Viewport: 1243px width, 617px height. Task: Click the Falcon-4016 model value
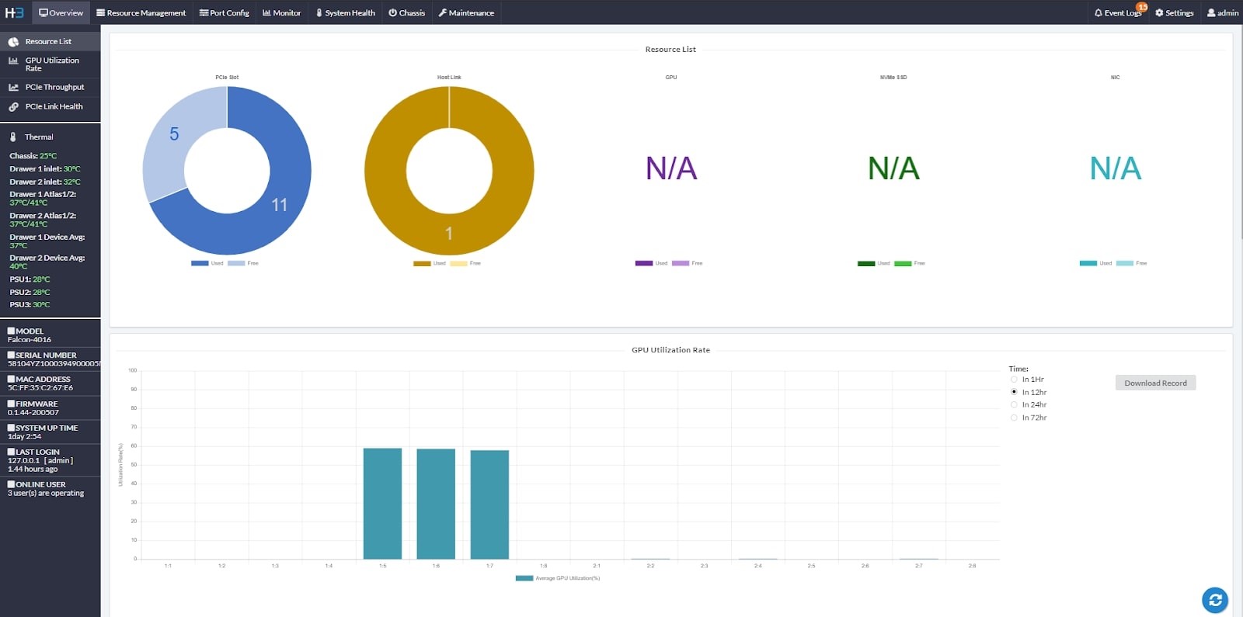click(x=30, y=340)
